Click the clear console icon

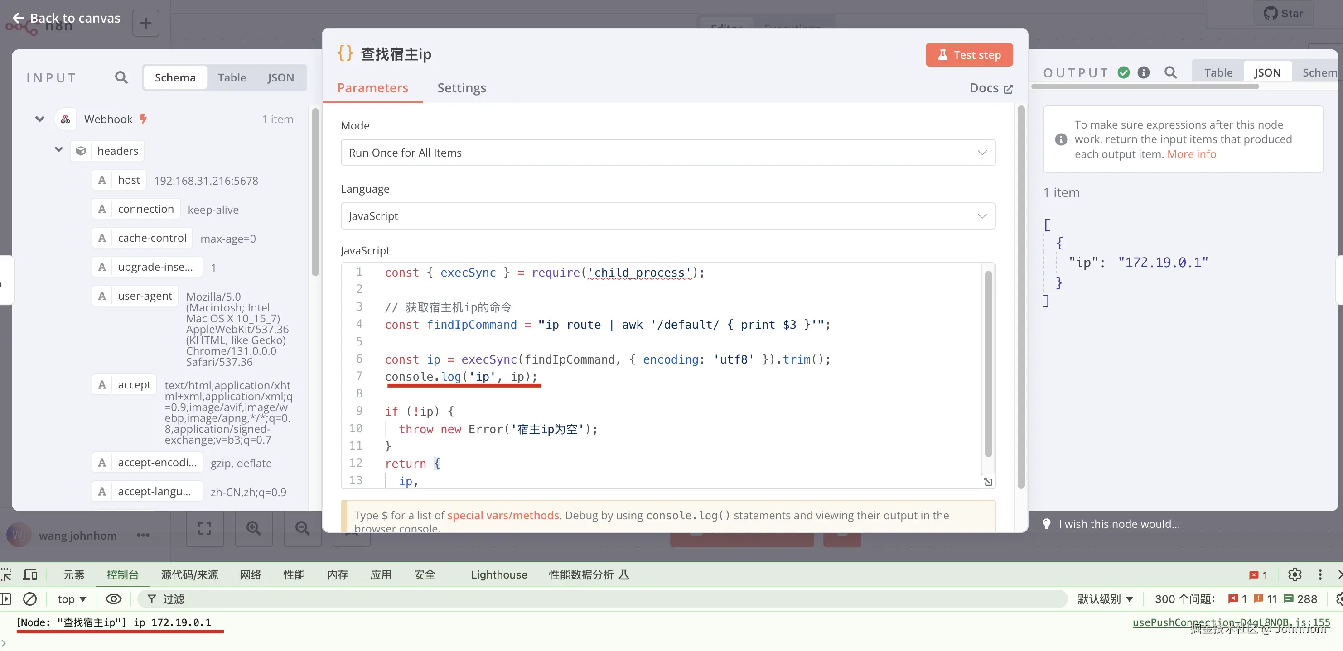(x=30, y=599)
